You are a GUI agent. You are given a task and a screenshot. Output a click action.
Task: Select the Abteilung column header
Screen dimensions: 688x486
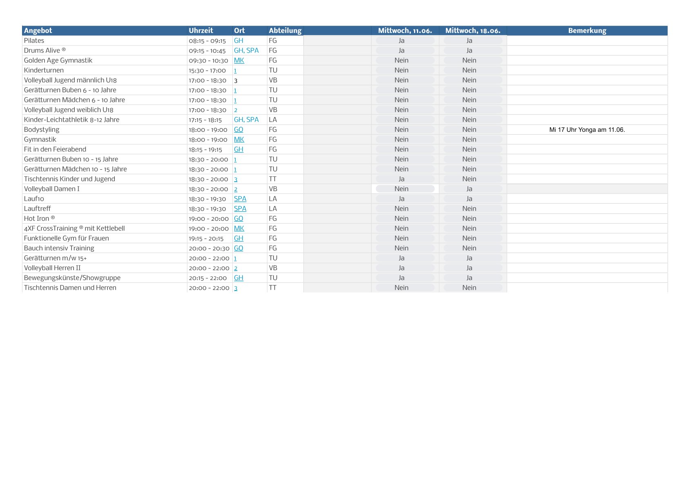285,31
